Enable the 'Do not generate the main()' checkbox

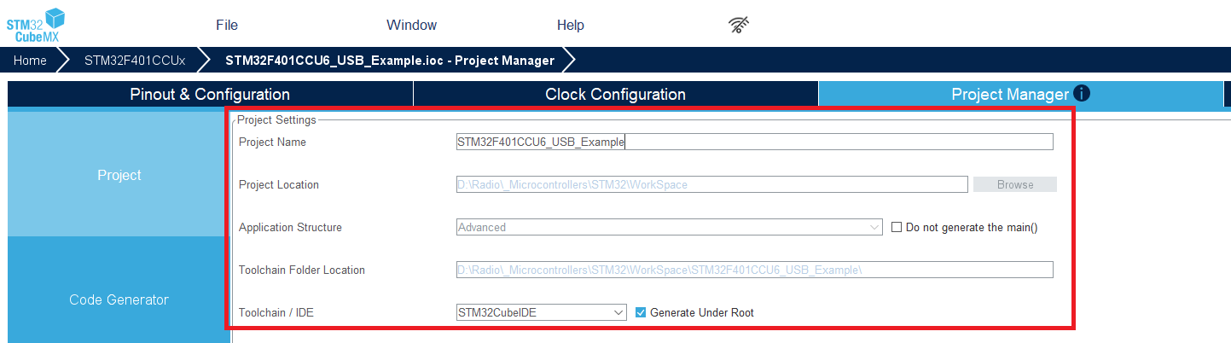click(897, 228)
